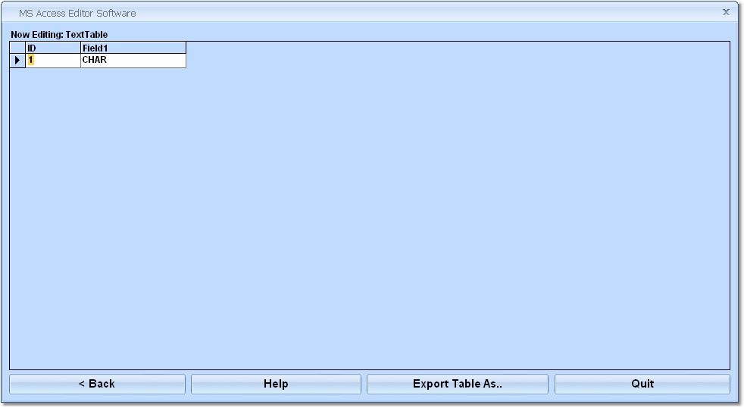The image size is (744, 408).
Task: Quit the application with the Quit button
Action: [642, 384]
